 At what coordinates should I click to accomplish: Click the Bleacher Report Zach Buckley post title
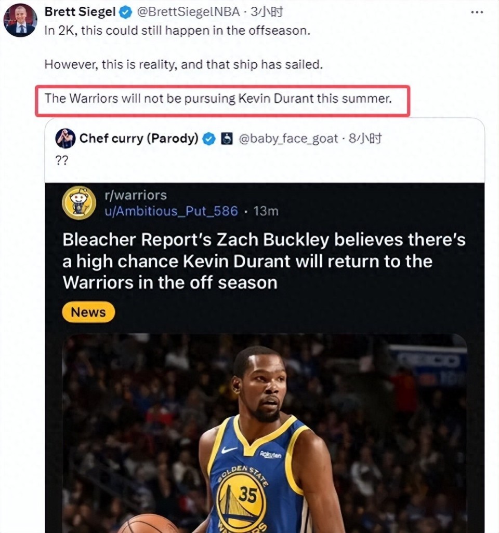coord(264,261)
